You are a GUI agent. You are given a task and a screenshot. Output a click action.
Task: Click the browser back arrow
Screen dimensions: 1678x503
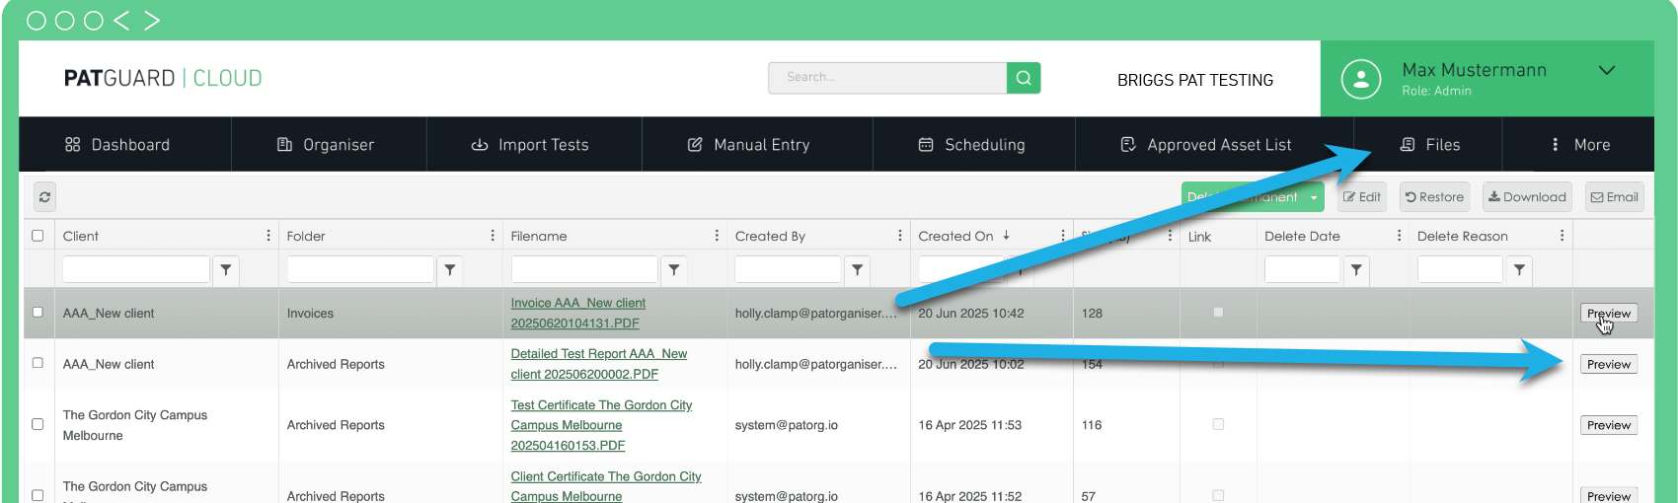(x=121, y=20)
